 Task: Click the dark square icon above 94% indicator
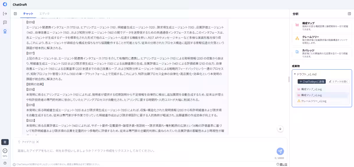tap(5, 142)
